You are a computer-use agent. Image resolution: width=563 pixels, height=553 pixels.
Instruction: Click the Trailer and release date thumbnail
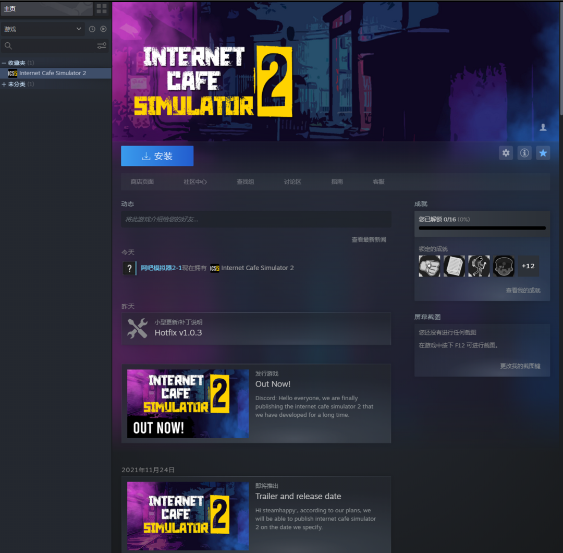tap(188, 515)
